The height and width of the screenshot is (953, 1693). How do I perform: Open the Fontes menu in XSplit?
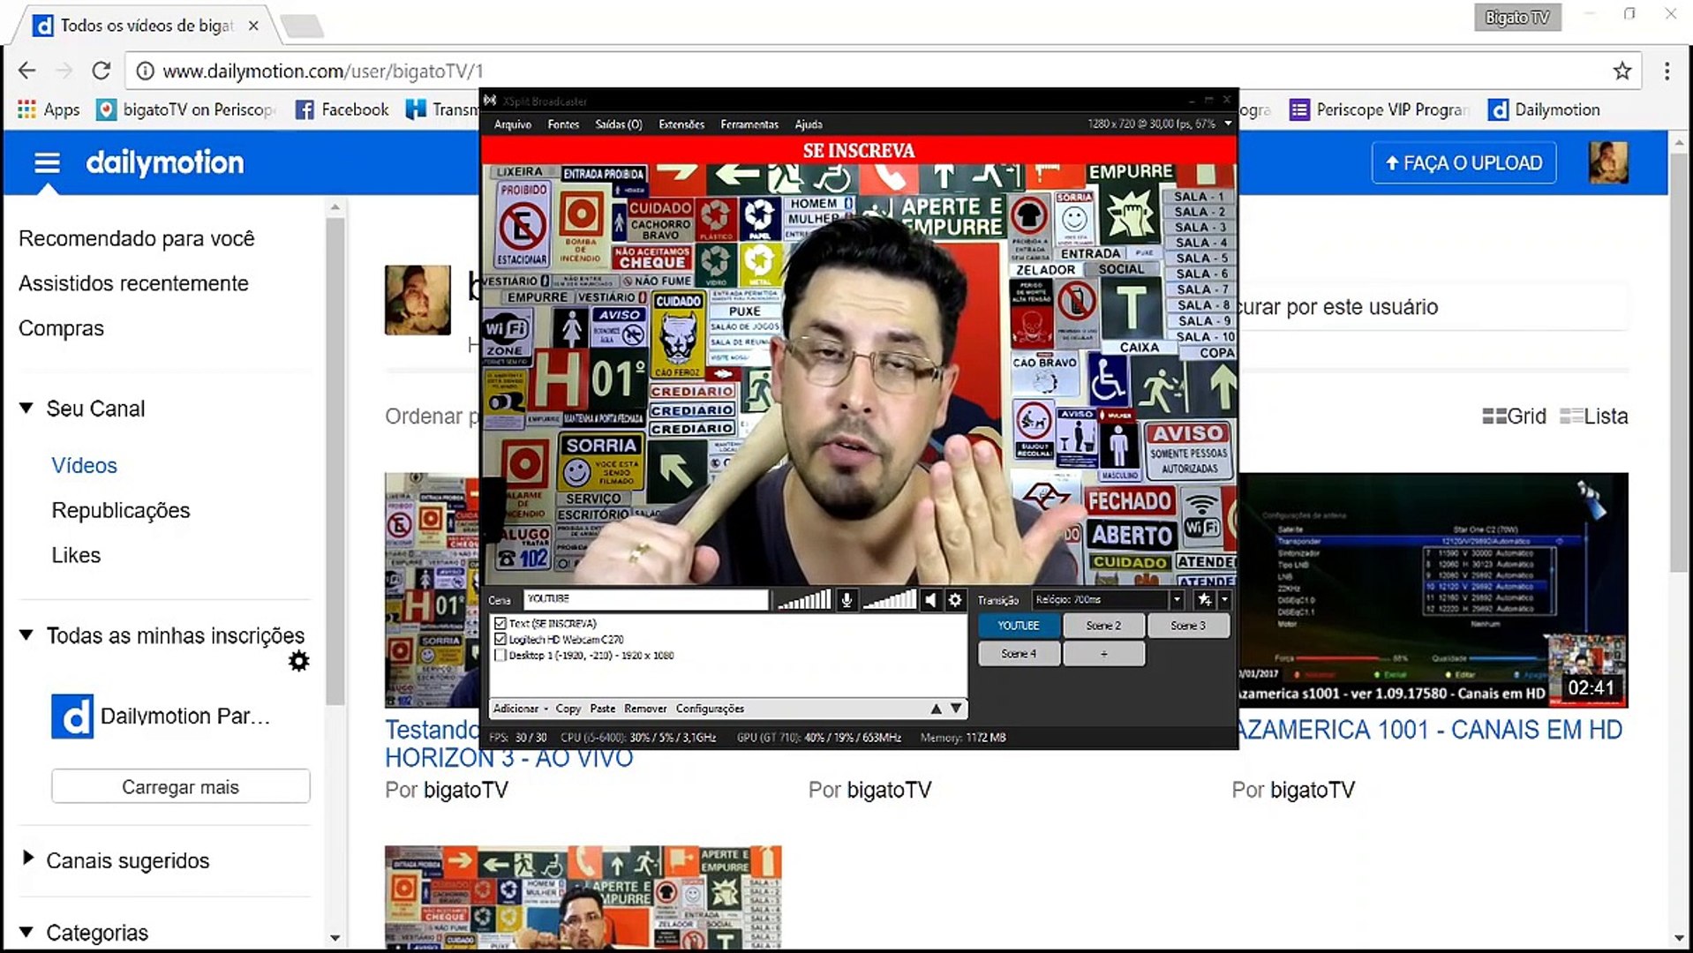point(563,124)
